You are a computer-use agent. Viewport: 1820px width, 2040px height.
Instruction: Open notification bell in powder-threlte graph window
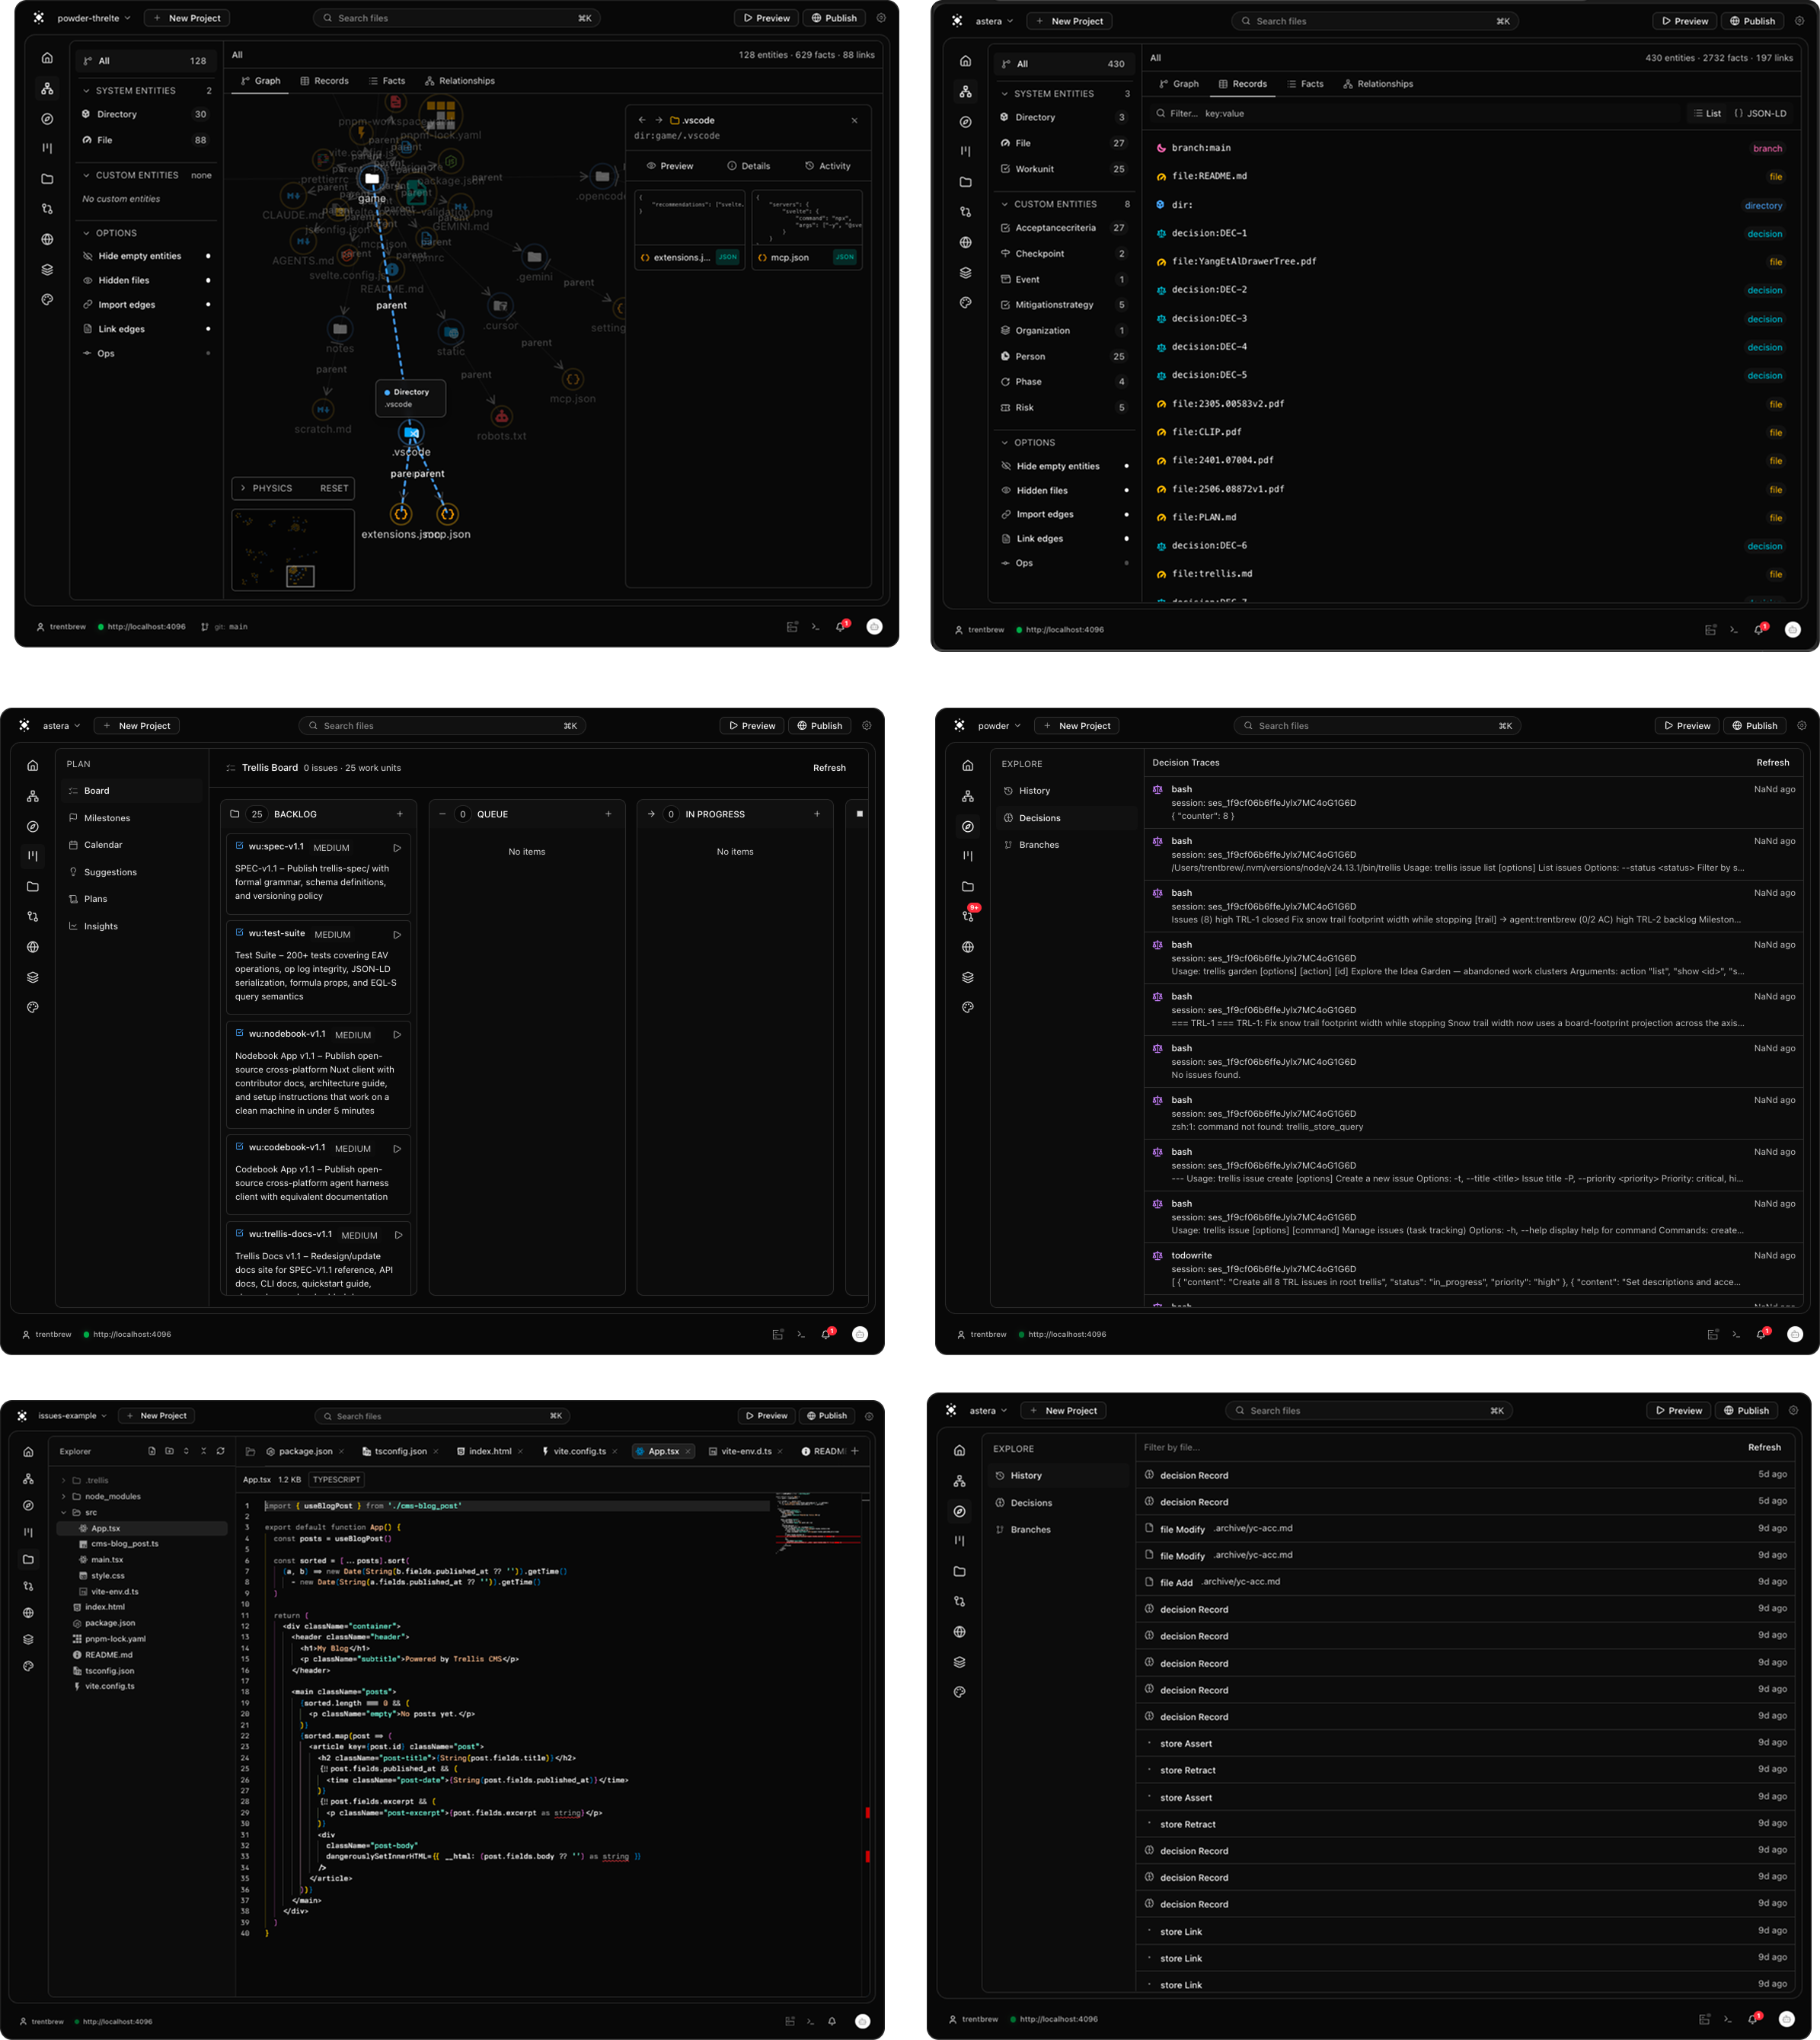[841, 627]
